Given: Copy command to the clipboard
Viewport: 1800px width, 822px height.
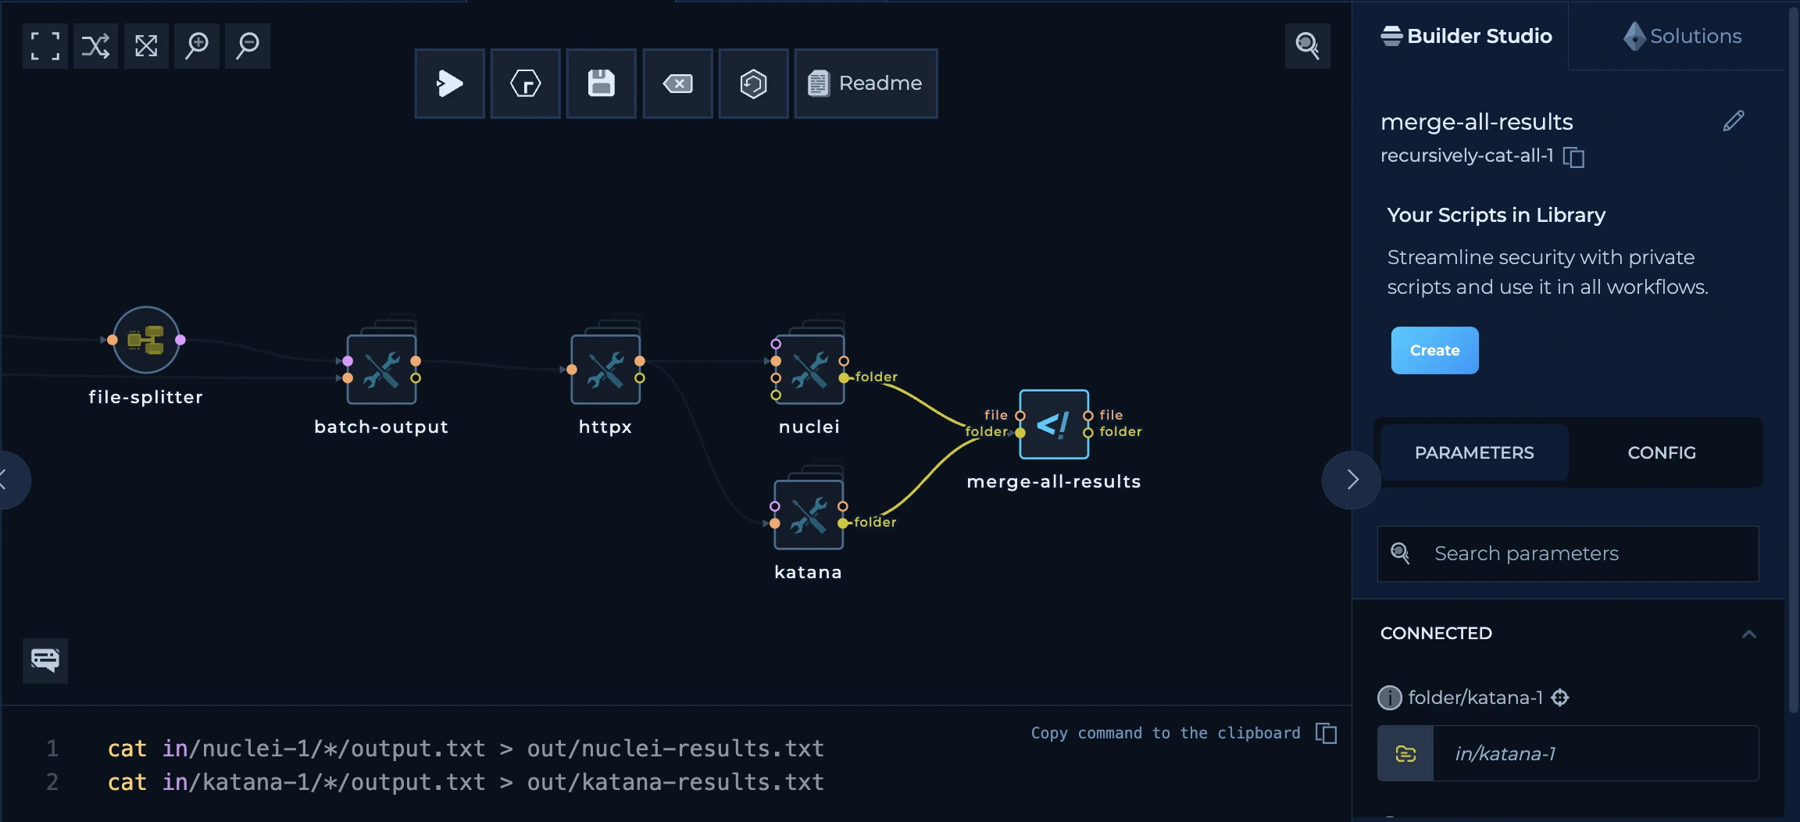Looking at the screenshot, I should 1326,733.
